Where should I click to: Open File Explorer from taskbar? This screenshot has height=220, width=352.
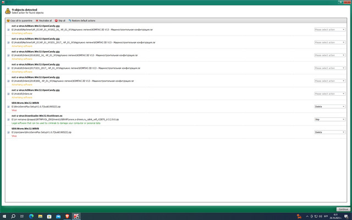point(40,216)
